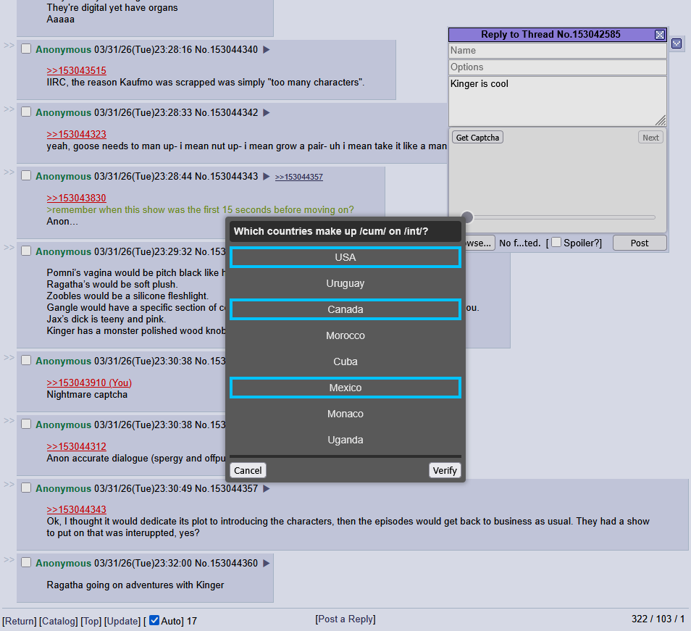Screen dimensions: 691x631
Task: Hide post No.153044342 via side arrows
Action: (9, 109)
